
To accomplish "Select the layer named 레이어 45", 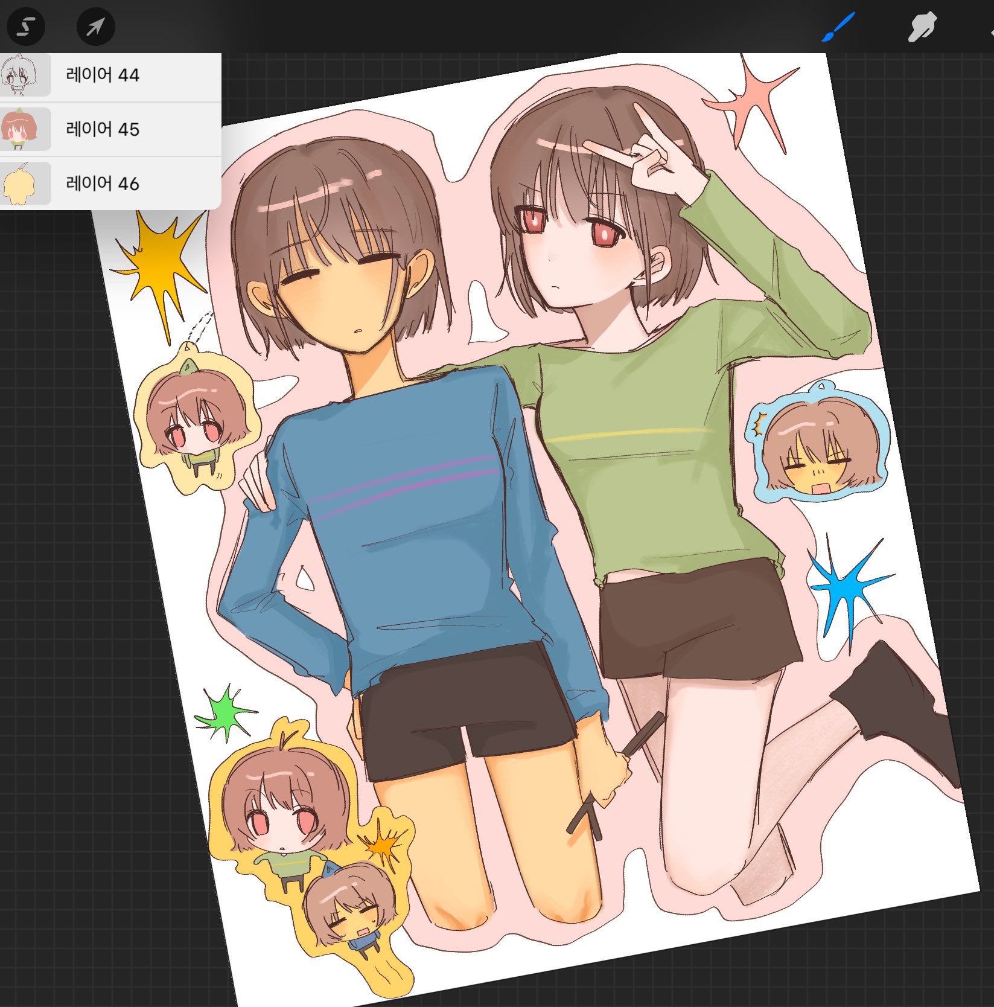I will [x=110, y=129].
